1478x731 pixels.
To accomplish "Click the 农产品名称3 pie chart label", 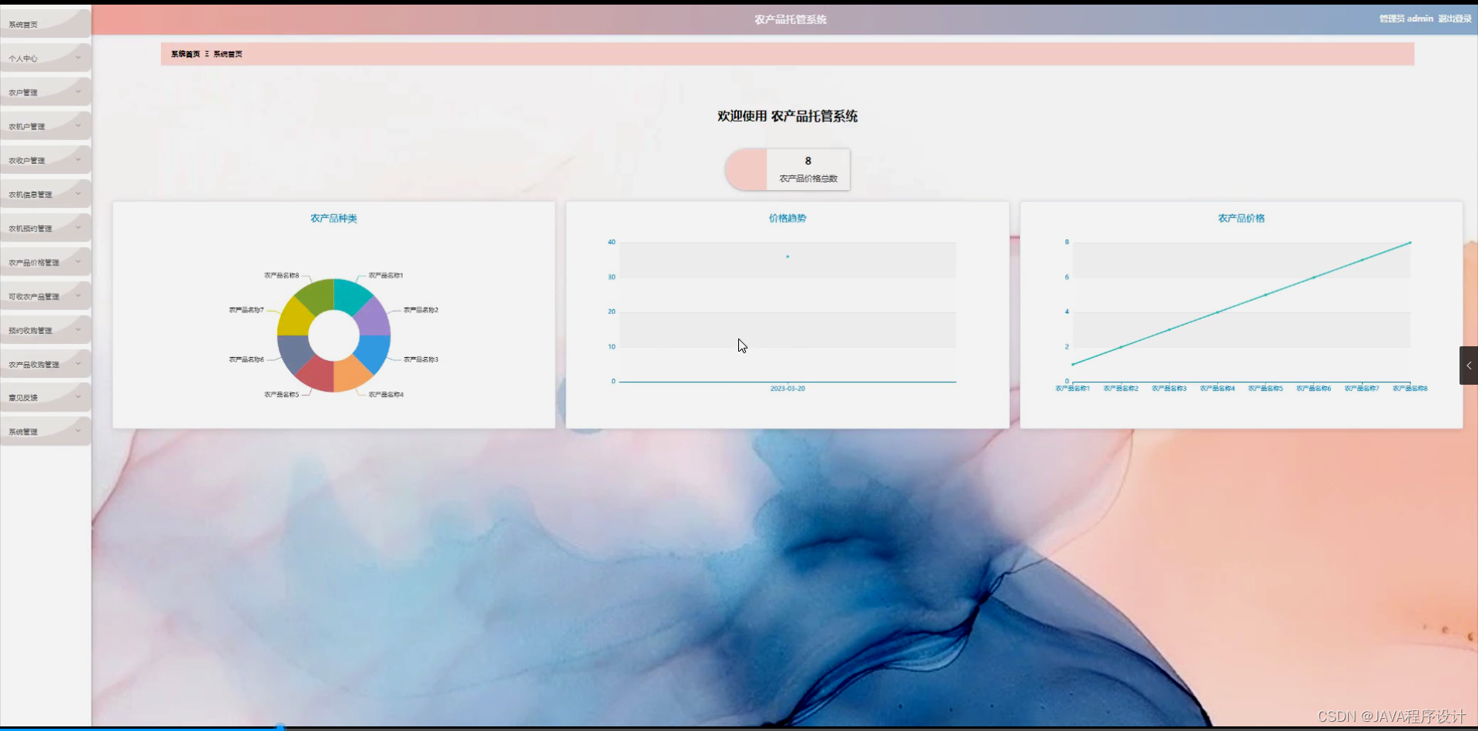I will [x=421, y=359].
